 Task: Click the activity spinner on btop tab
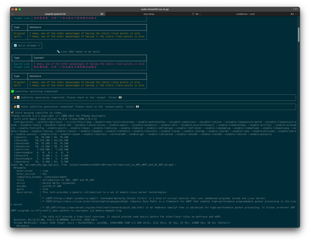pos(193,14)
